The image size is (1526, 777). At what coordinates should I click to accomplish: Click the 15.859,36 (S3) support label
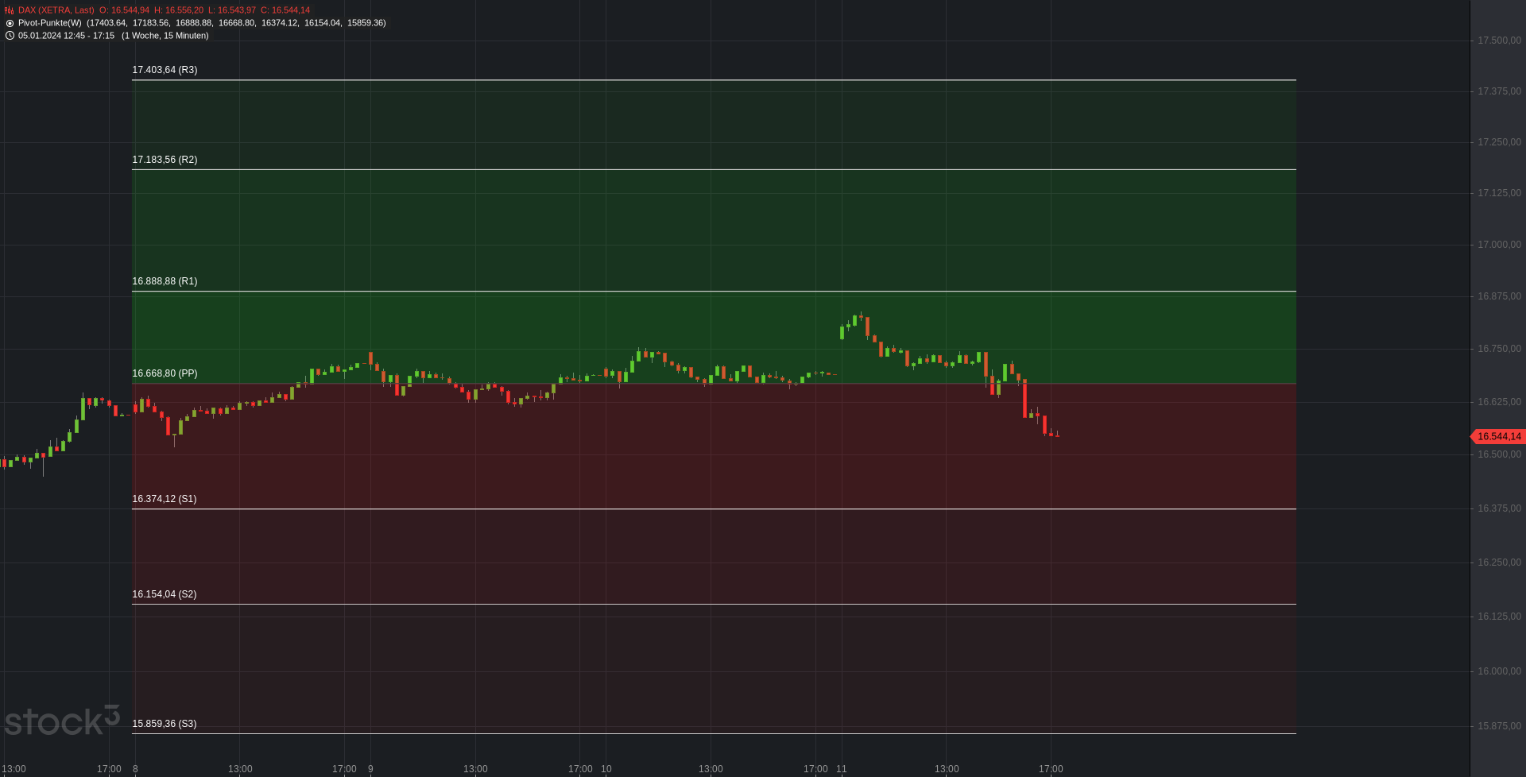[x=164, y=724]
